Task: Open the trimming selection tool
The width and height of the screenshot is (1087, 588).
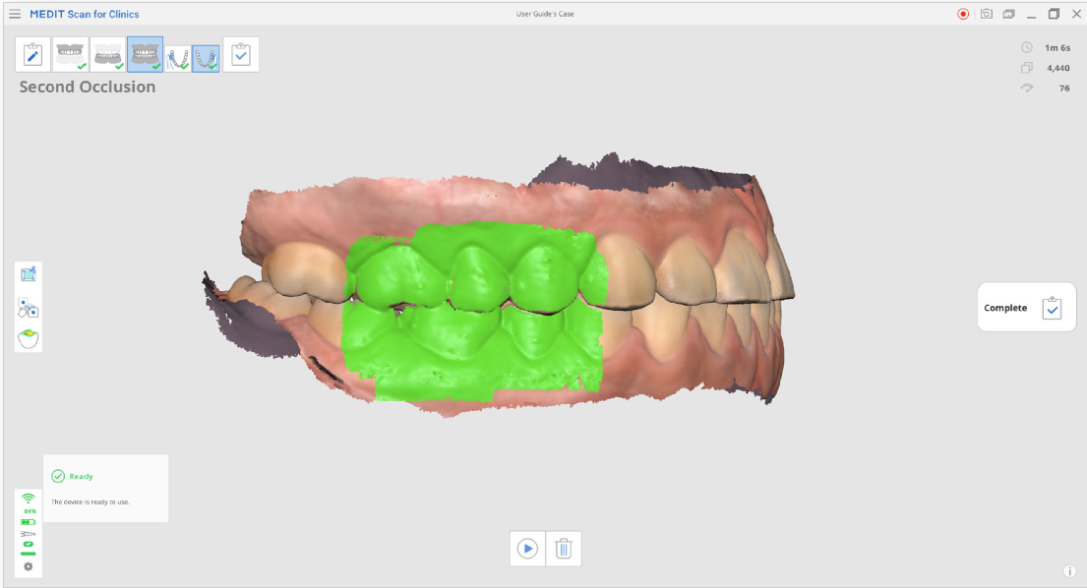Action: (29, 274)
